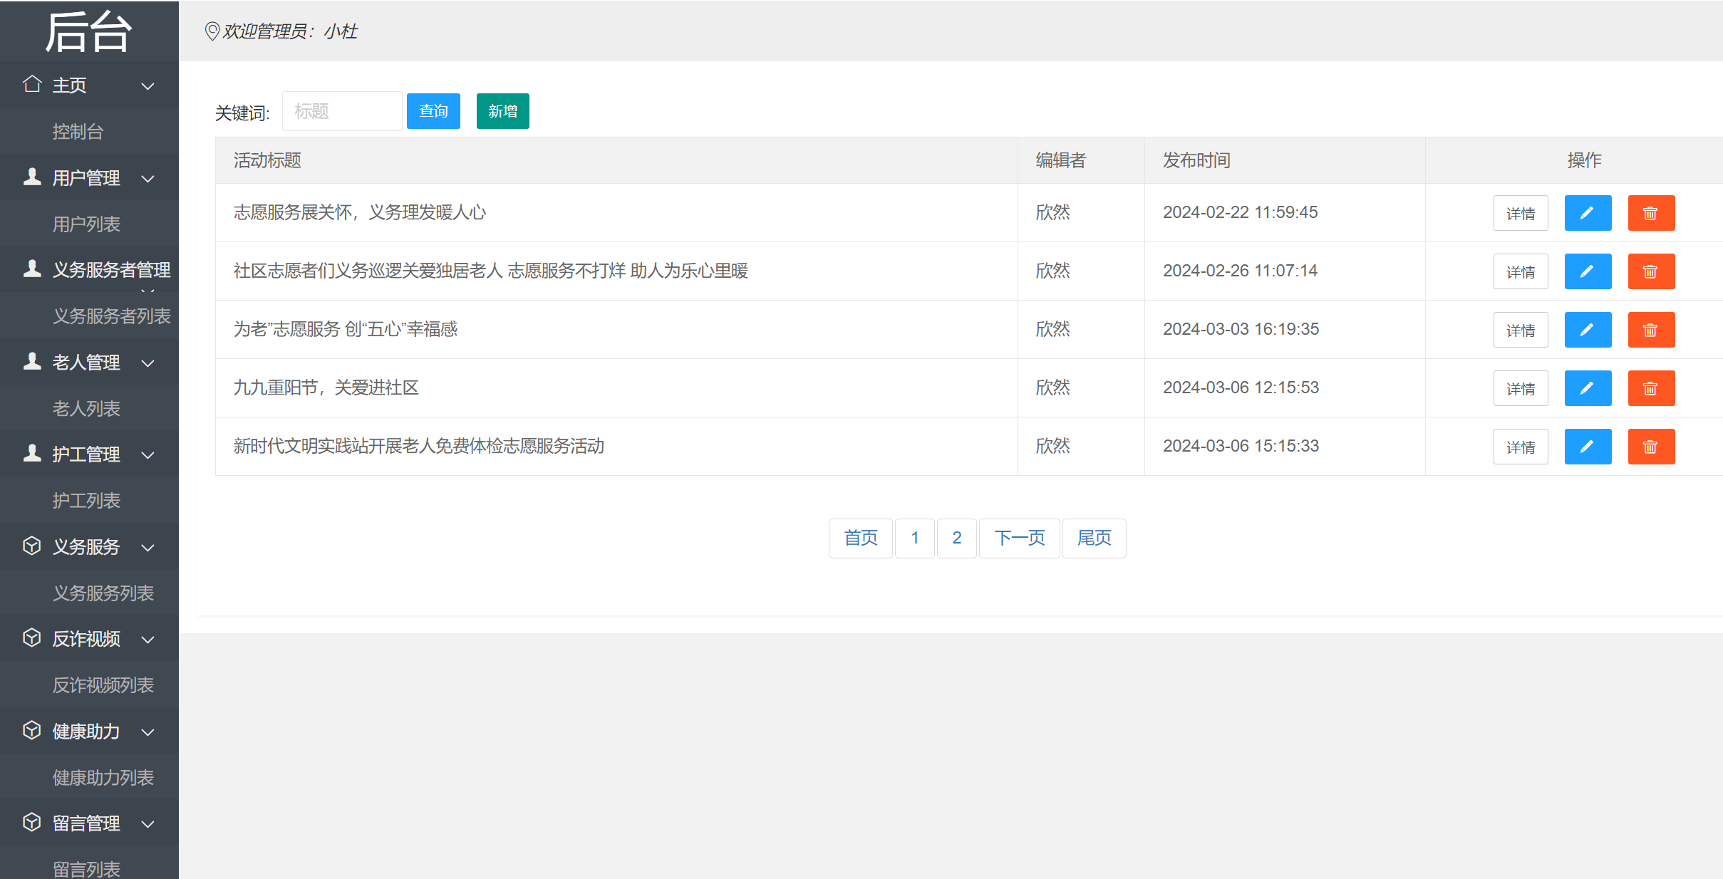
Task: Collapse the 义务服务 chevron
Action: coord(148,548)
